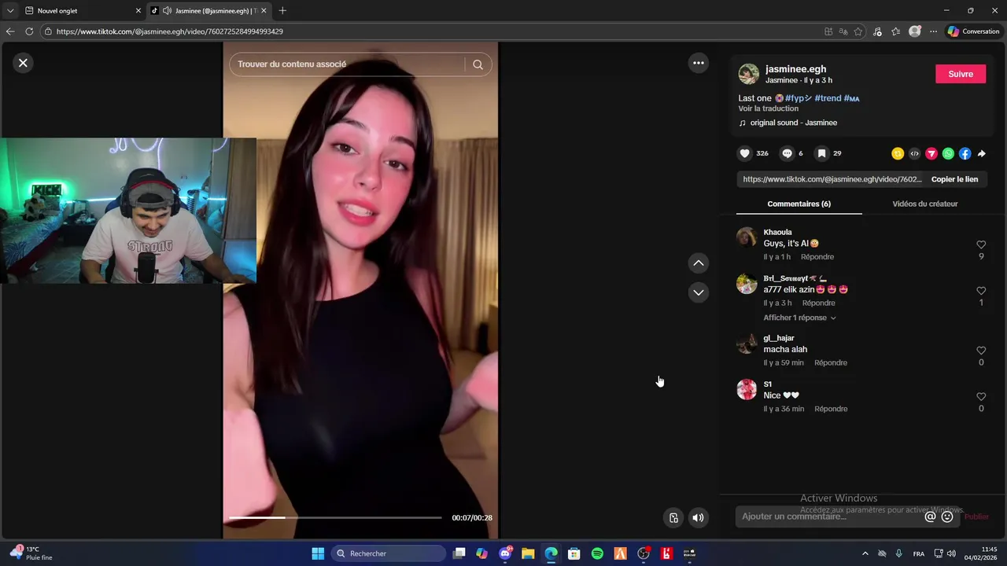Repost the video with yellow icon

(898, 153)
